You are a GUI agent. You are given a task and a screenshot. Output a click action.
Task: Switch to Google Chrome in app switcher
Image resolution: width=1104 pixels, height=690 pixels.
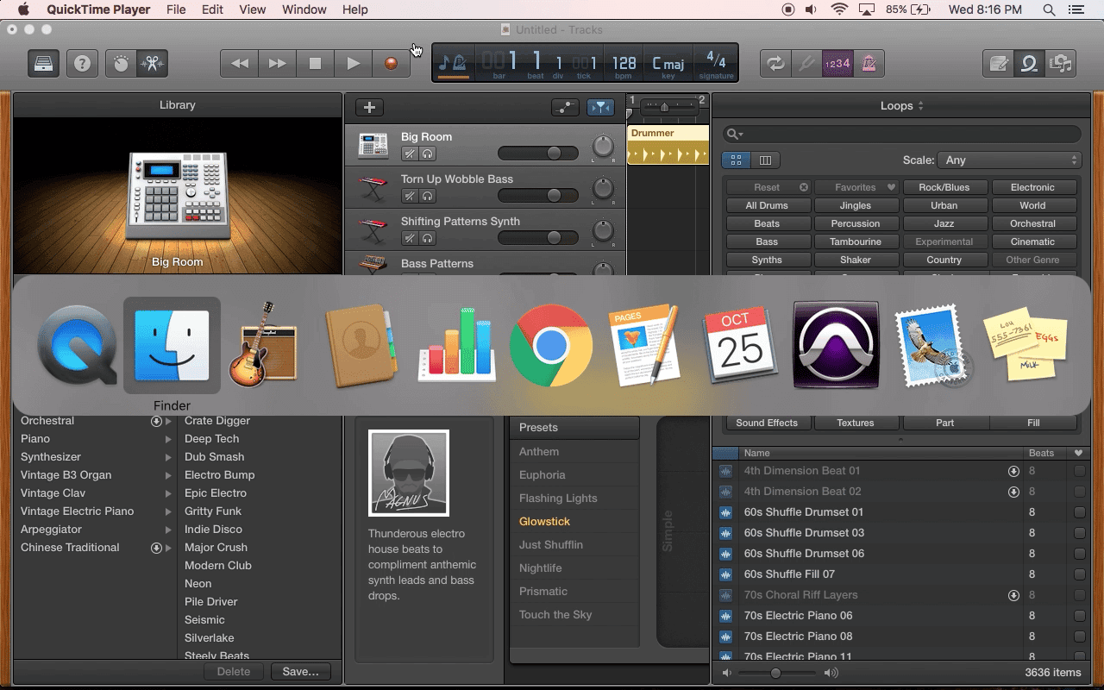click(551, 345)
